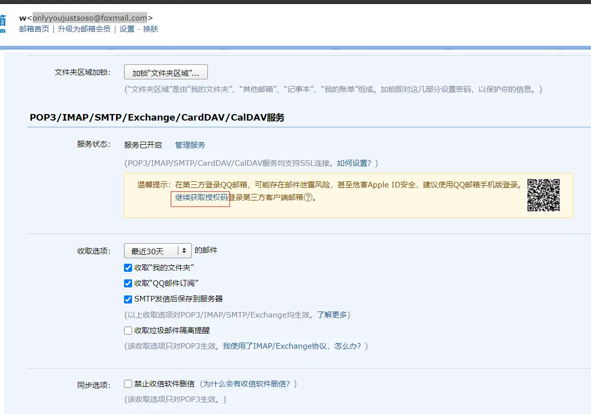The width and height of the screenshot is (591, 414).
Task: Click 为什么会有收信软件删信? link
Action: point(248,384)
